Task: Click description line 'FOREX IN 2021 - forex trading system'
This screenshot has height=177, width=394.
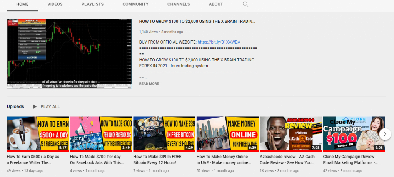Action: click(x=174, y=66)
